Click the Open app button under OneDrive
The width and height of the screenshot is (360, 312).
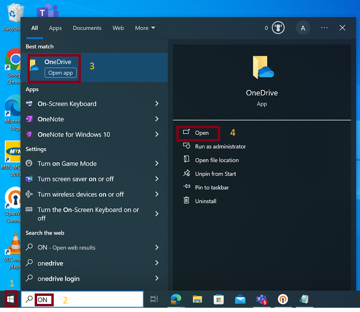[x=60, y=73]
